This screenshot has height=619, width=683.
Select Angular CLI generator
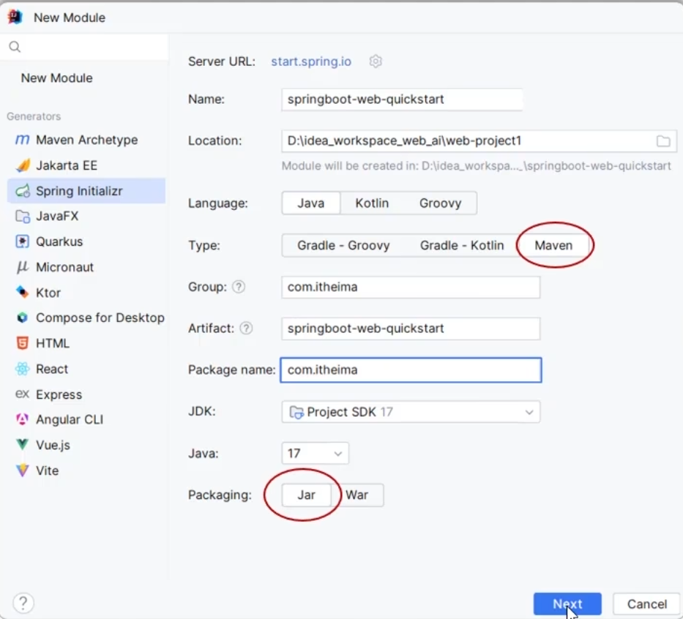point(86,419)
